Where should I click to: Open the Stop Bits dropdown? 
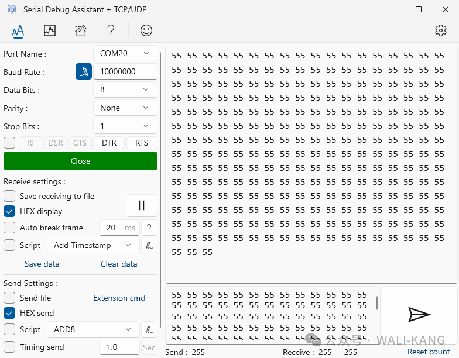[x=125, y=126]
